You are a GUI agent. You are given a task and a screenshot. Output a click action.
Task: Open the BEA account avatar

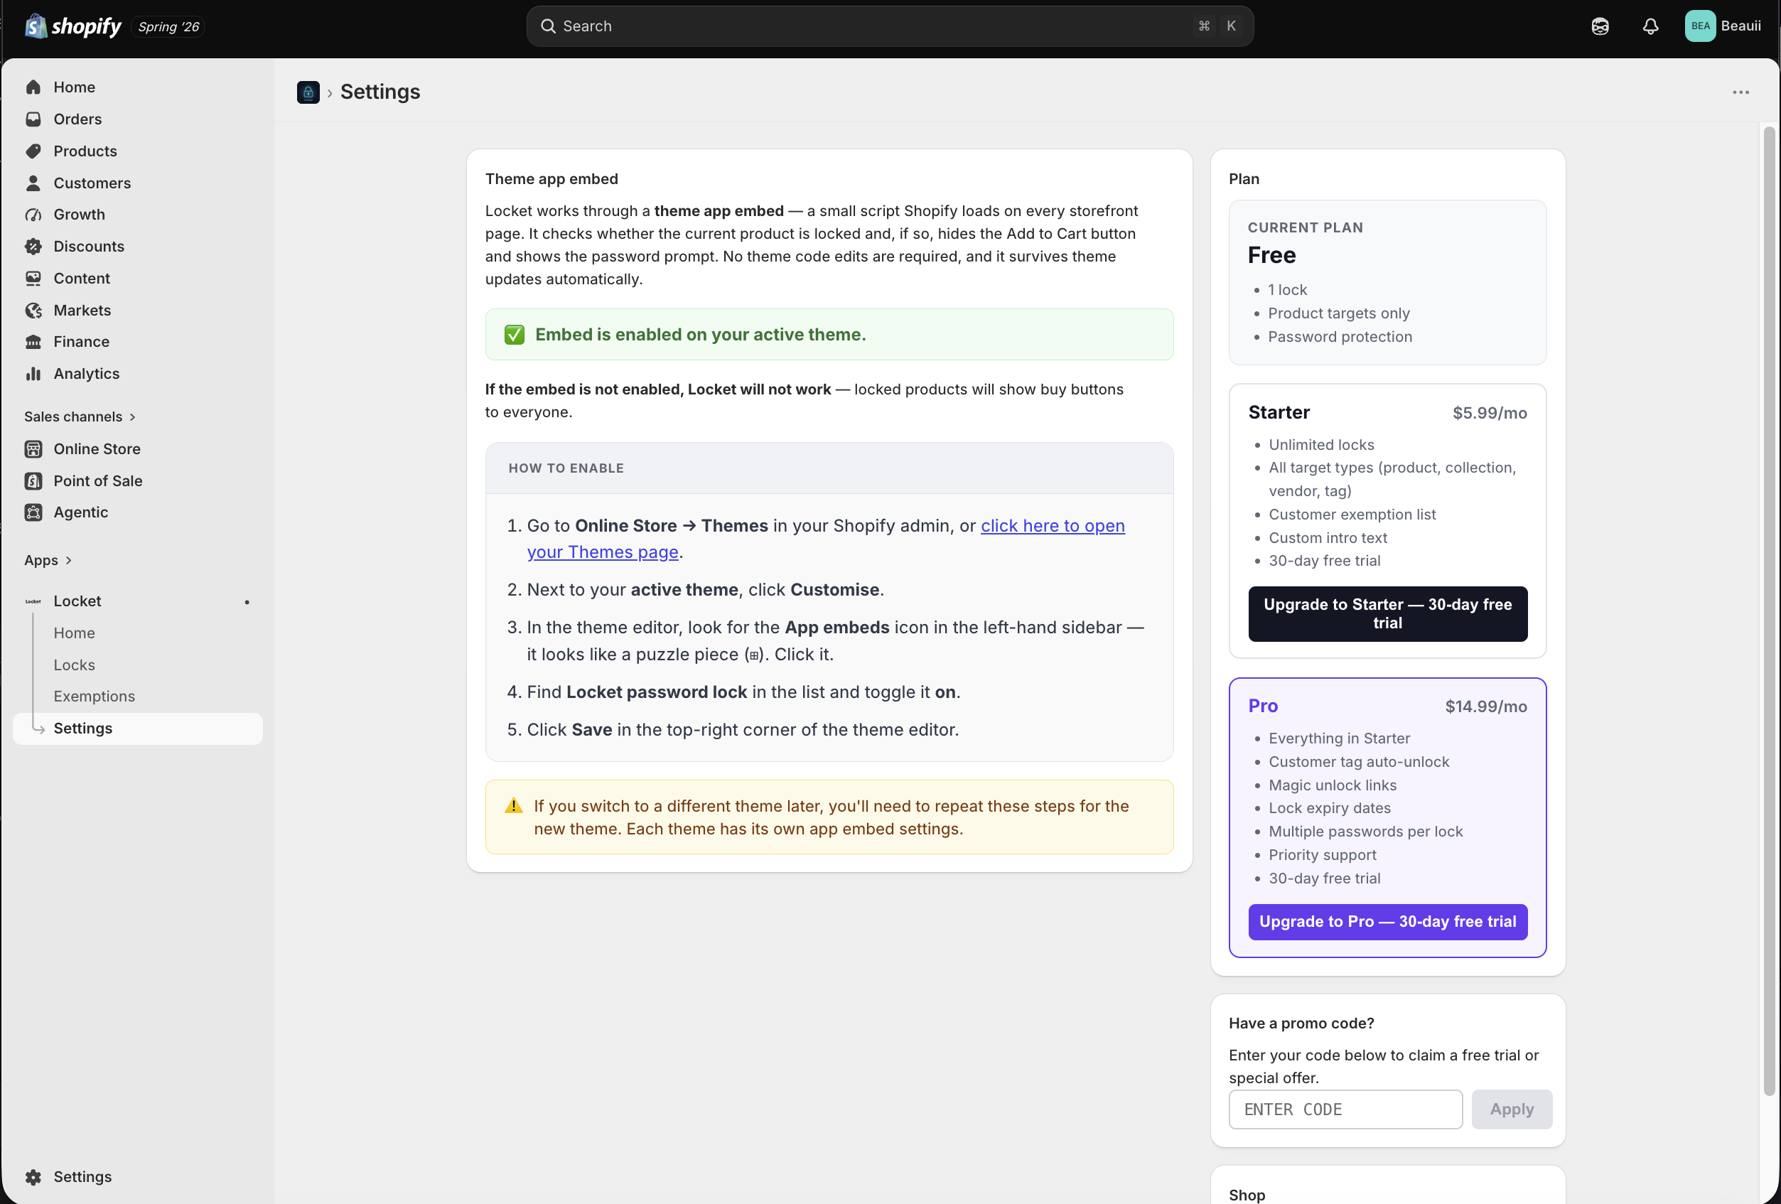(1700, 26)
